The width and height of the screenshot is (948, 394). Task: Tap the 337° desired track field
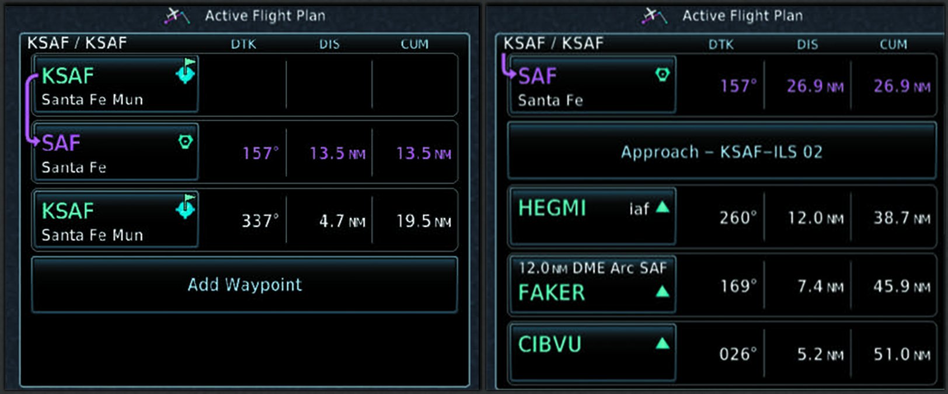click(260, 221)
